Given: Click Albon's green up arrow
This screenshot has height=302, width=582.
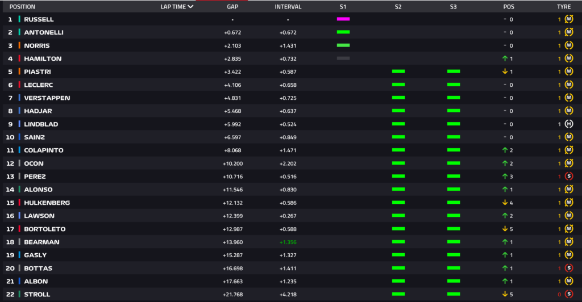Looking at the screenshot, I should tap(505, 281).
